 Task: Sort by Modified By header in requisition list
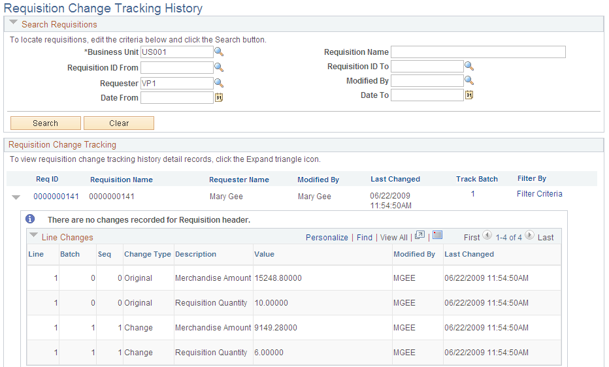(318, 180)
